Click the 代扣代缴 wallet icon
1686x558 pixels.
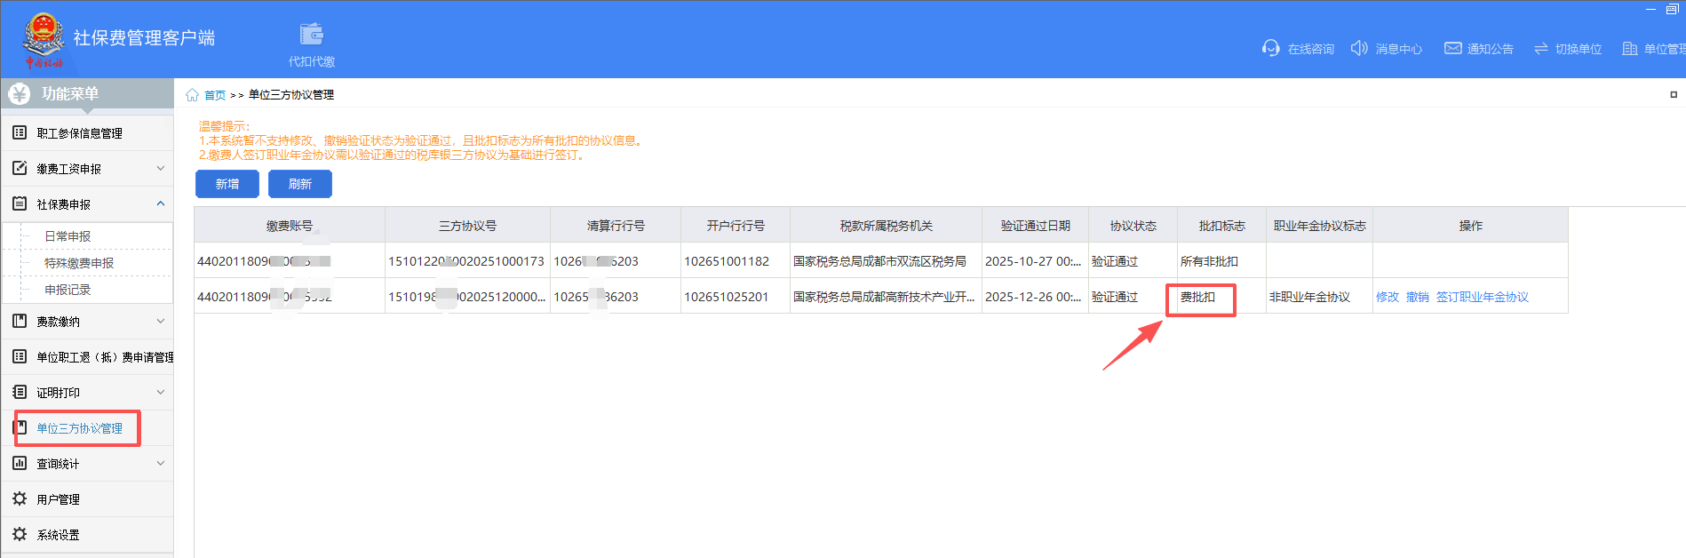tap(311, 35)
